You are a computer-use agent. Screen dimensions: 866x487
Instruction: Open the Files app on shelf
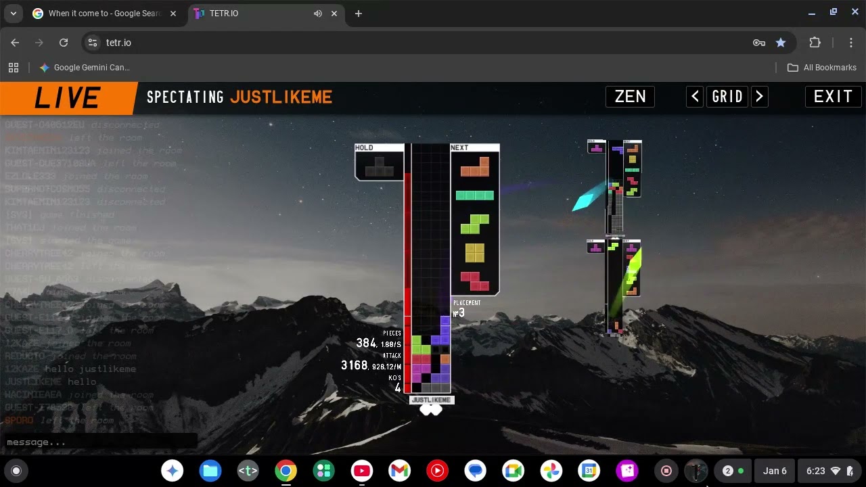point(210,471)
